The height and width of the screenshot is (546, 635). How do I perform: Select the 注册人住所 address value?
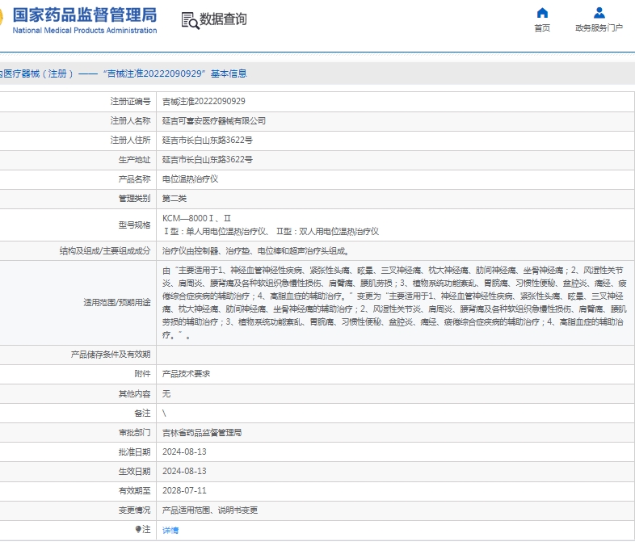208,140
